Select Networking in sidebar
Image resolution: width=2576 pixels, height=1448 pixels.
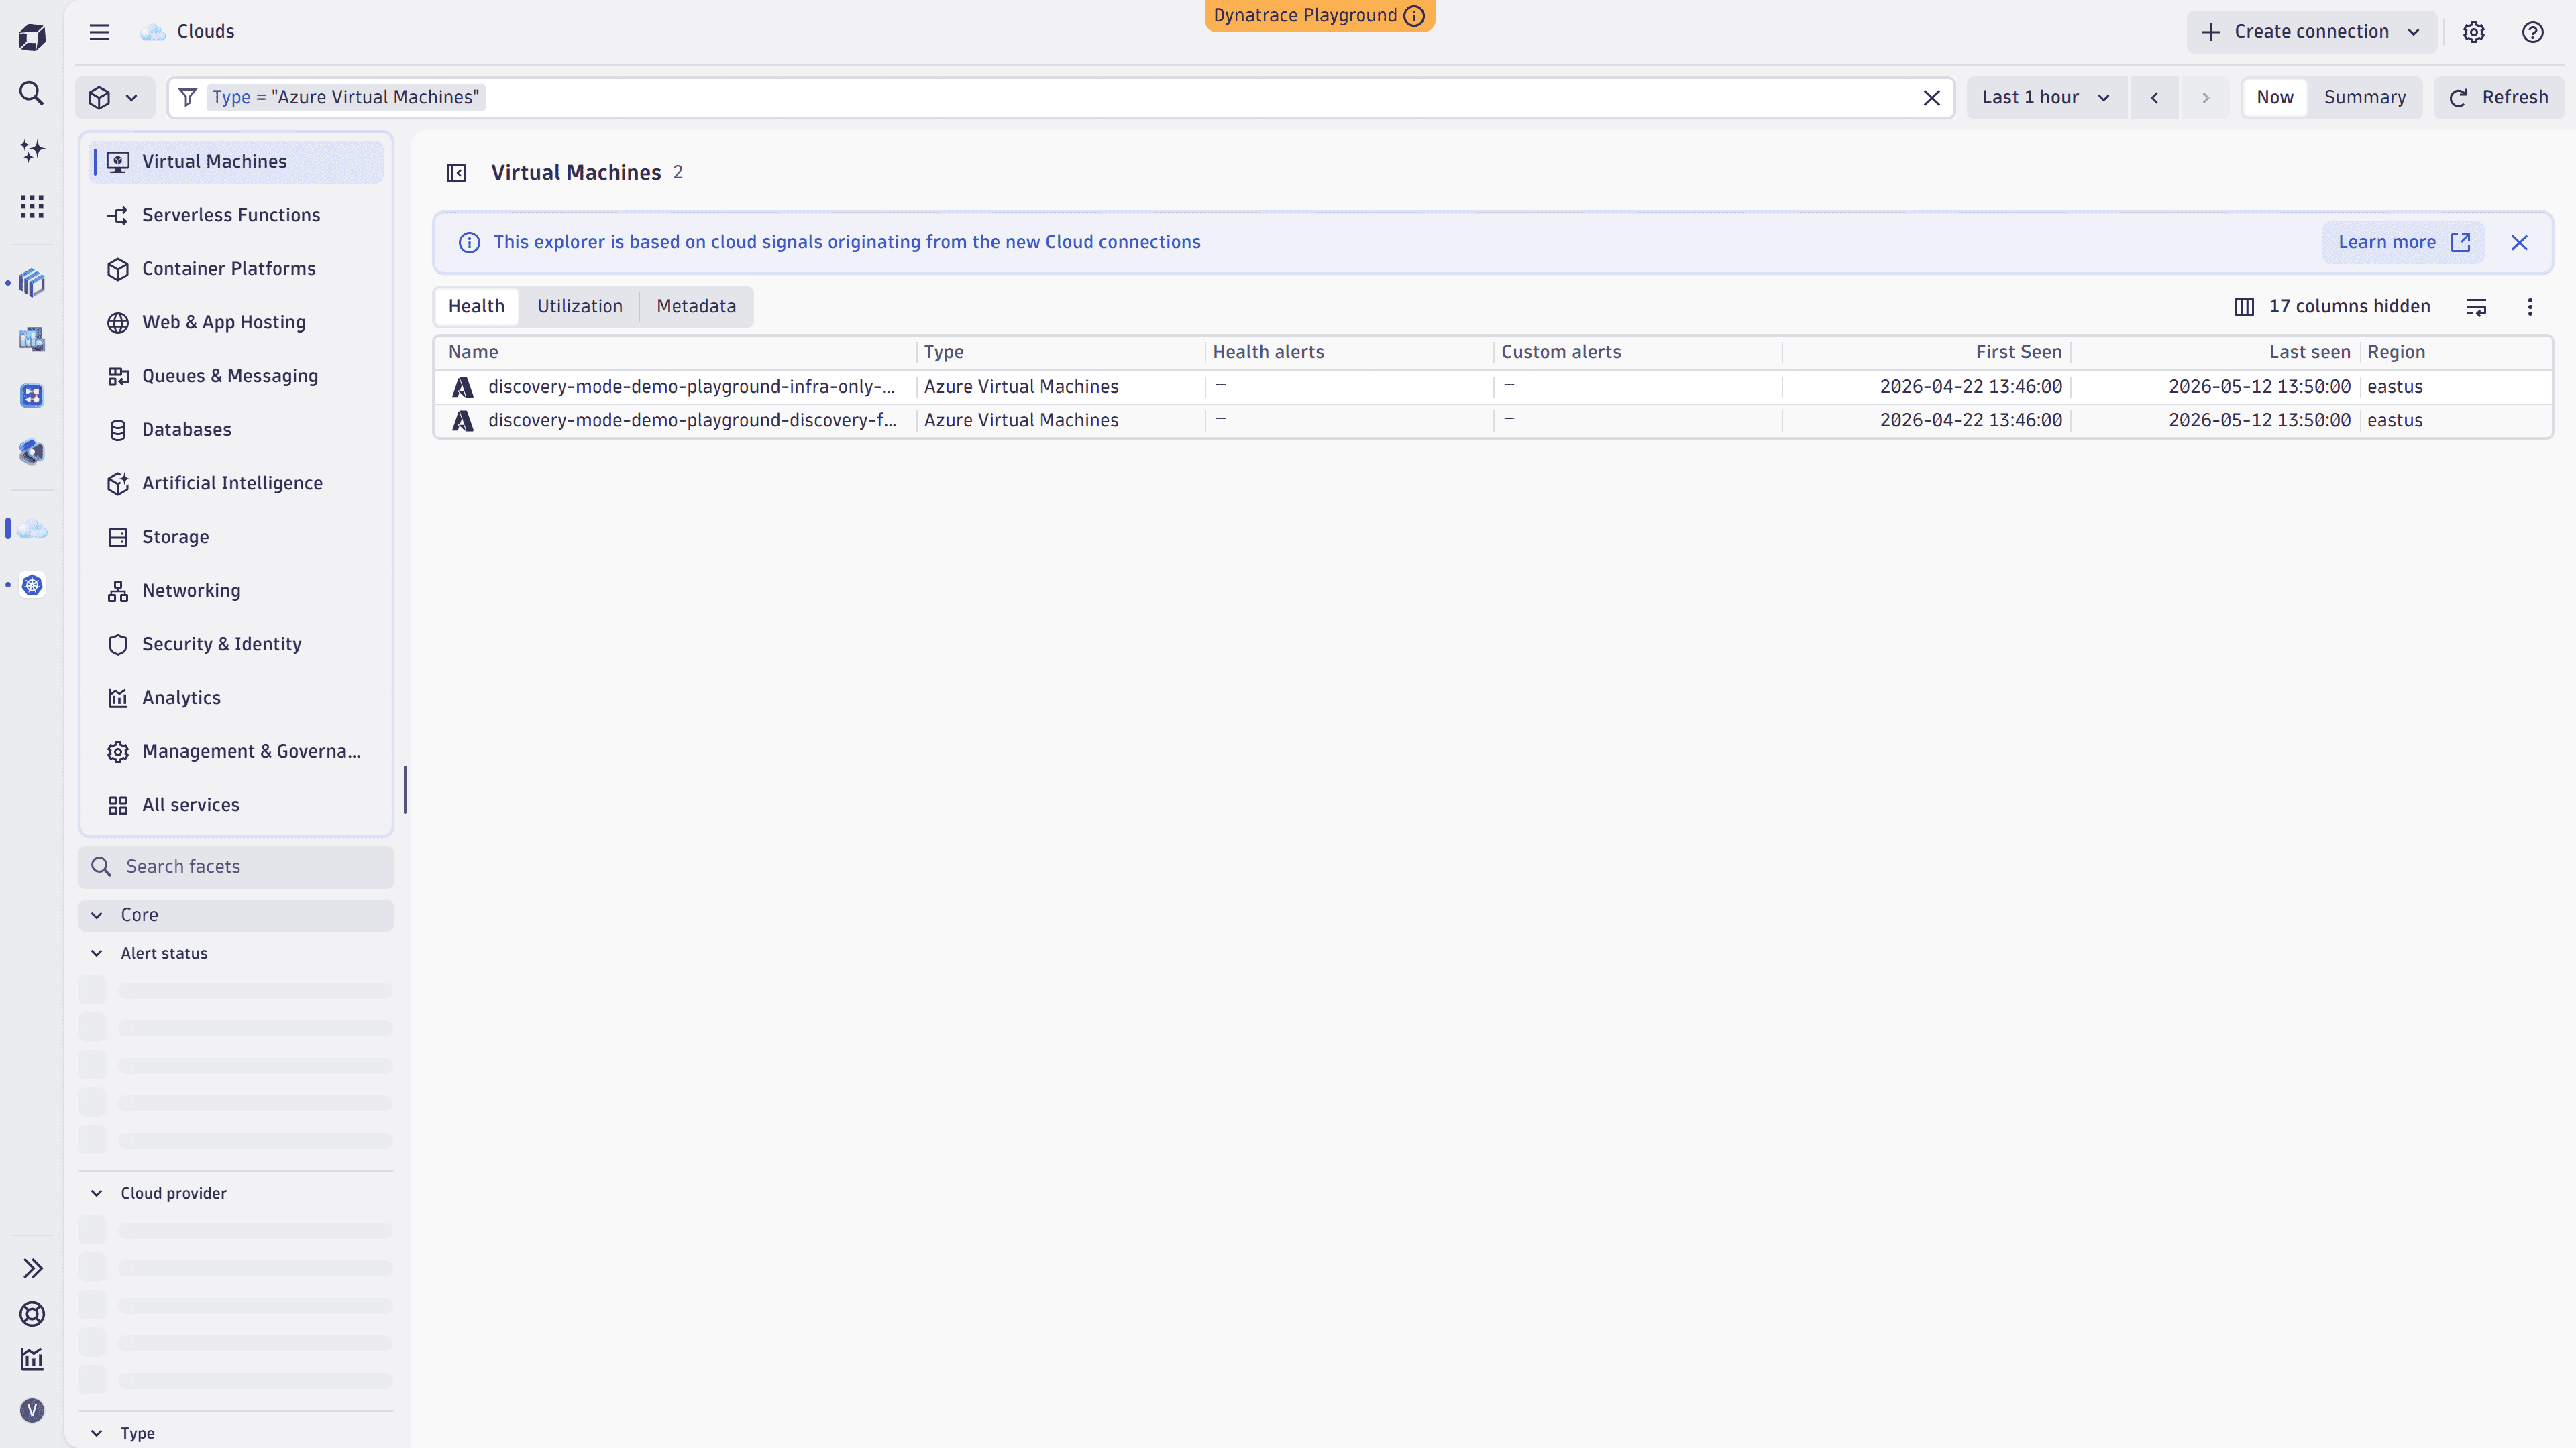pos(236,591)
